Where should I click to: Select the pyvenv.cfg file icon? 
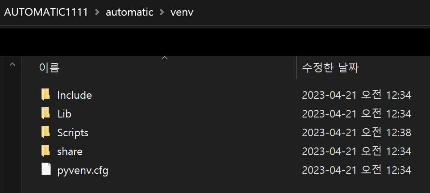pos(46,169)
